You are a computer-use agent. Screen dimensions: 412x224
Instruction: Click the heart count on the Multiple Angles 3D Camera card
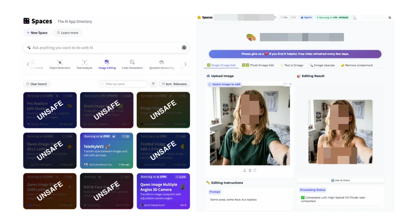[x=181, y=177]
